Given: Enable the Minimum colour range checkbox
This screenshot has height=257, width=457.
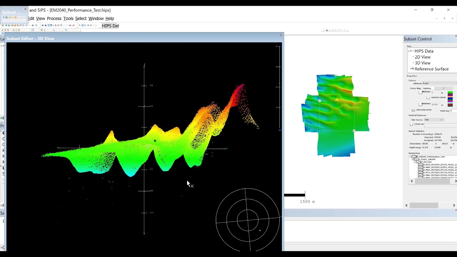Looking at the screenshot, I should click(420, 92).
